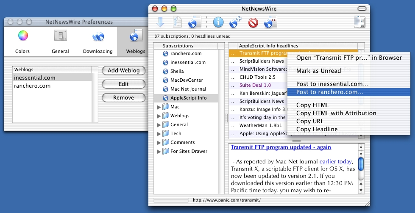Expand the Mac folder disclosure triangle
415x213 pixels.
[159, 107]
